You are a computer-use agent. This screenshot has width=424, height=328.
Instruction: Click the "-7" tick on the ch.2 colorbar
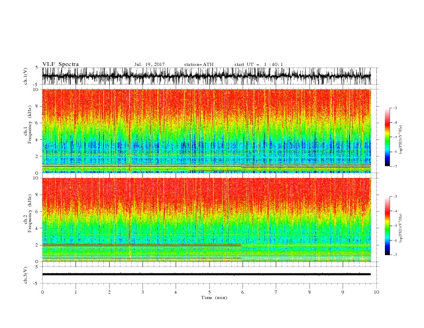pos(395,255)
